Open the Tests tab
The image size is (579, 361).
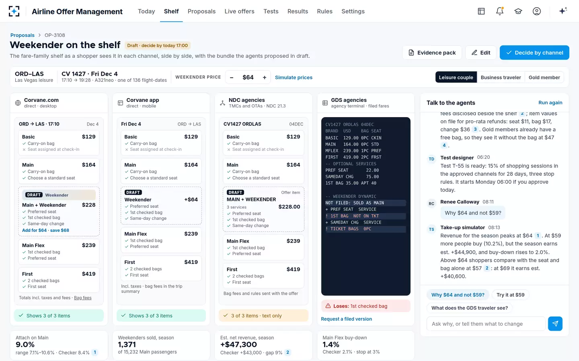coord(271,11)
